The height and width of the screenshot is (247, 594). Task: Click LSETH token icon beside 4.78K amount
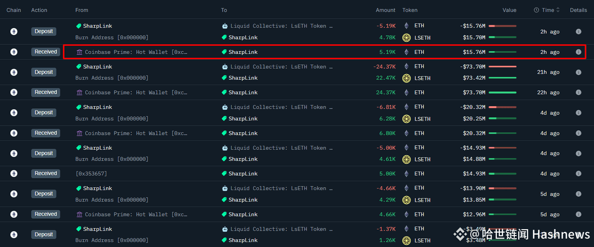[406, 38]
